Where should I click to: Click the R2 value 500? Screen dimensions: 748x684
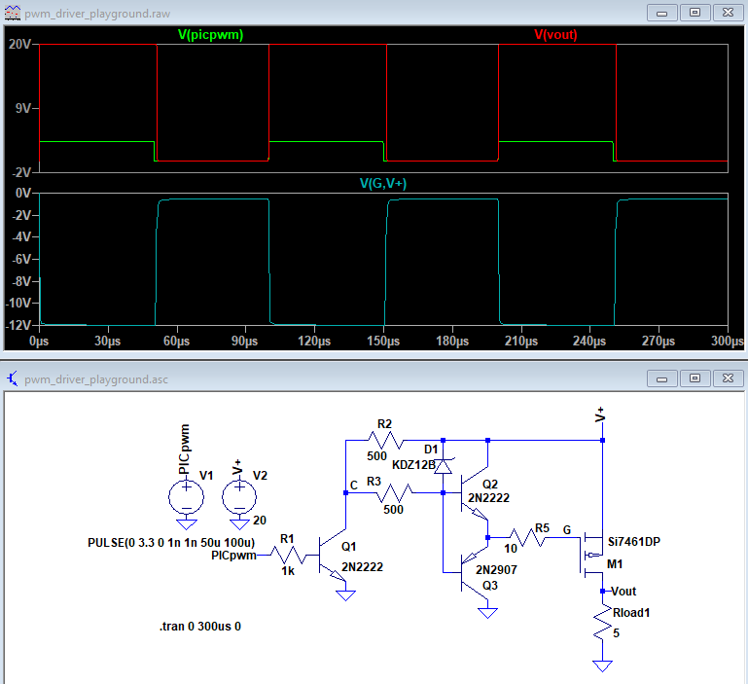tap(376, 456)
